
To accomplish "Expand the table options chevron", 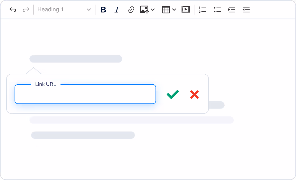I will 174,10.
